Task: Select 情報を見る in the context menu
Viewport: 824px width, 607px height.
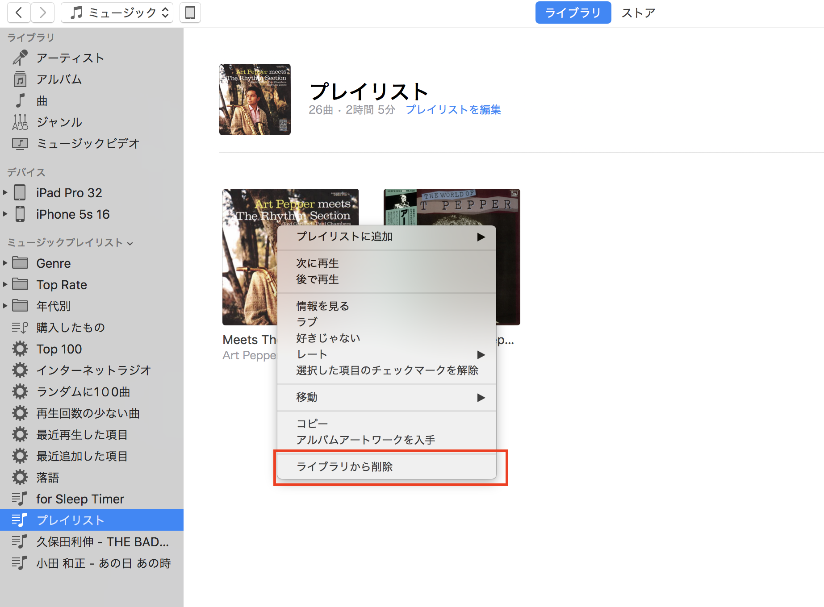Action: [x=322, y=306]
